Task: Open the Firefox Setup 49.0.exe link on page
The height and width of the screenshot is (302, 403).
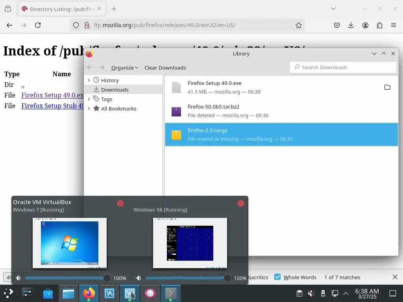Action: point(52,95)
